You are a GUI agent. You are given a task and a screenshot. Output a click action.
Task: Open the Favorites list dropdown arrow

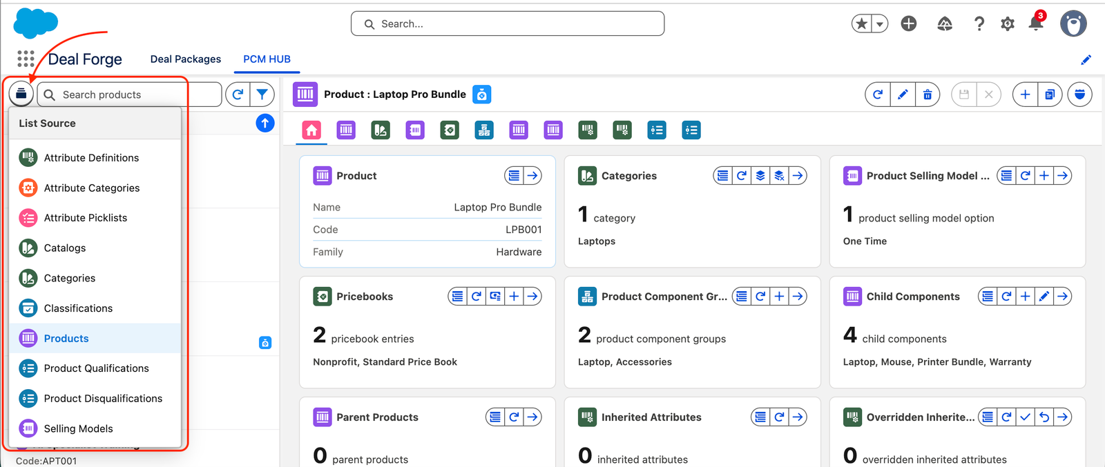880,23
